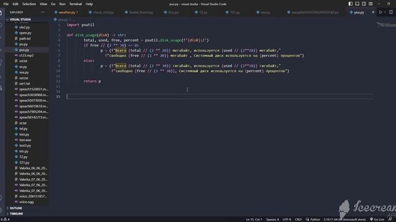
Task: Open the Explorer more actions ellipsis
Action: (x=43, y=12)
